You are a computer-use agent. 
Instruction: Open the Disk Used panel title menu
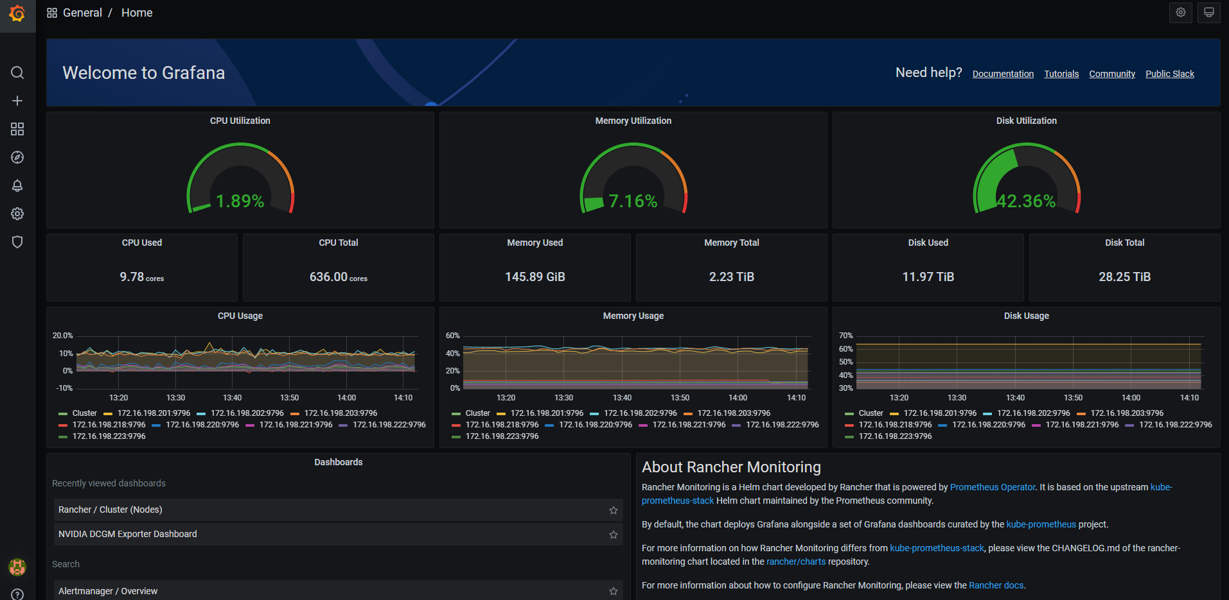(928, 243)
